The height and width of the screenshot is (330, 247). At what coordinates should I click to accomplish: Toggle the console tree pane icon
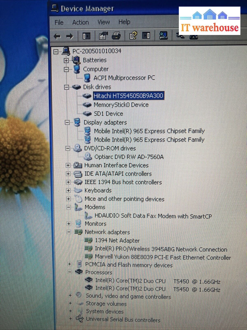(x=86, y=36)
